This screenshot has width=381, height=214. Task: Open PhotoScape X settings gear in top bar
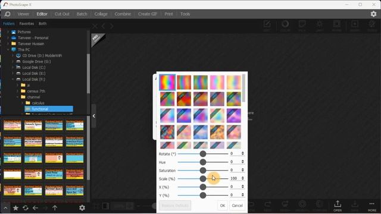[373, 14]
